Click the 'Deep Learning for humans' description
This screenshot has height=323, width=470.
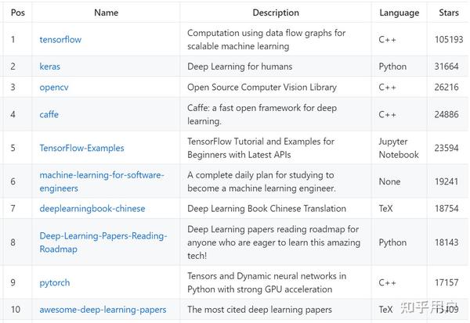(x=240, y=66)
